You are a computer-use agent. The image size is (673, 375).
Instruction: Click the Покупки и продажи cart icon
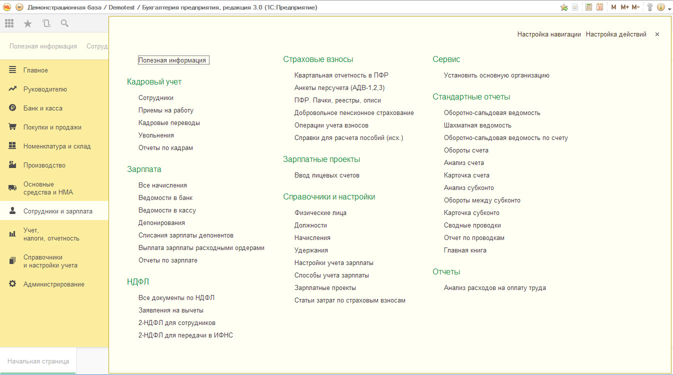click(12, 127)
